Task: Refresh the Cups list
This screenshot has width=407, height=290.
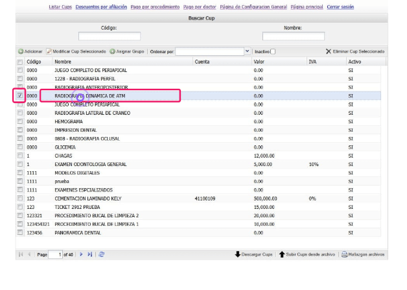Action: [102, 254]
